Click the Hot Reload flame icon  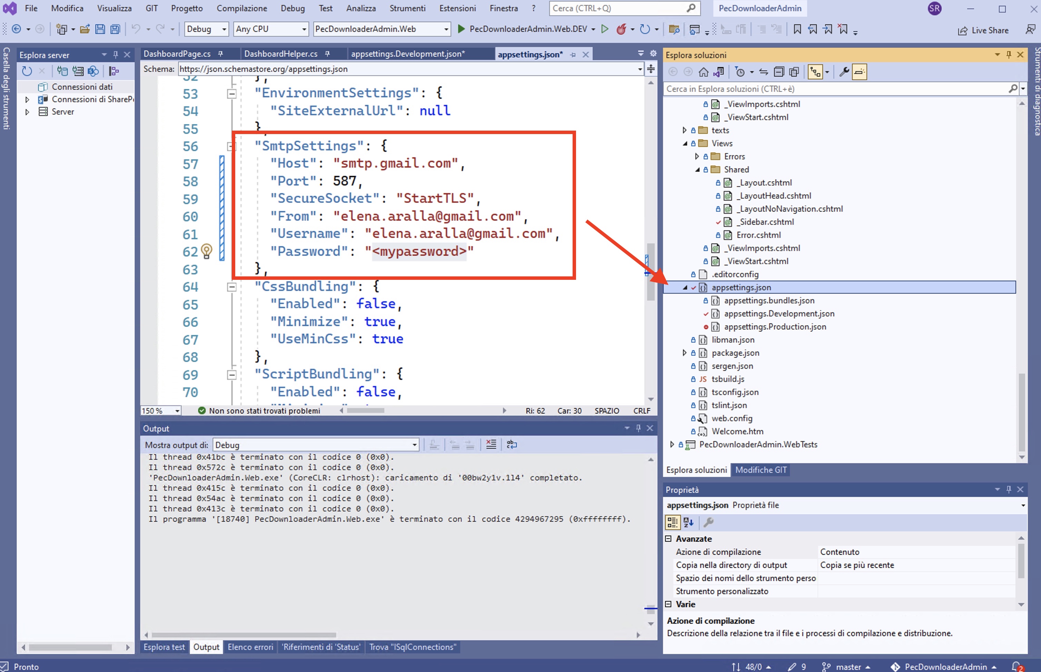[x=621, y=29]
